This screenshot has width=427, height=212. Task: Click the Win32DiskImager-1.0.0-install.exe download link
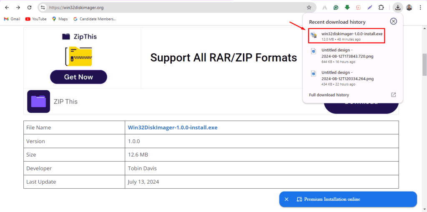pos(173,127)
